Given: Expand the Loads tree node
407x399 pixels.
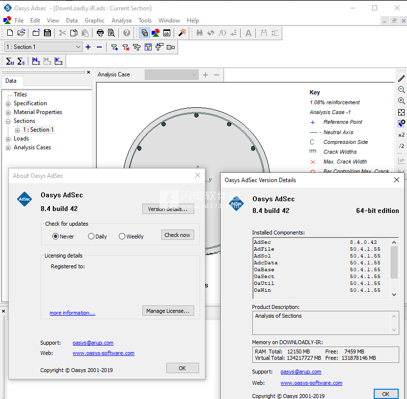Looking at the screenshot, I should 8,139.
